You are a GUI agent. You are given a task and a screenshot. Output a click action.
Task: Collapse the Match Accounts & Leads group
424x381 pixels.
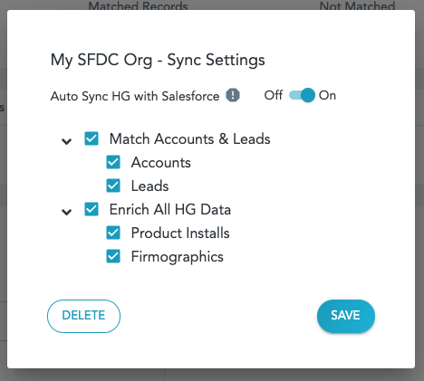click(66, 141)
